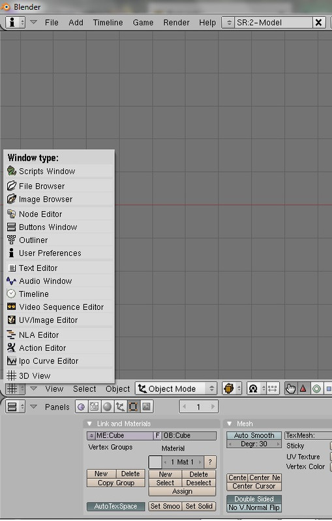Open the Outliner window type
Screen dimensions: 332x521
59,240
